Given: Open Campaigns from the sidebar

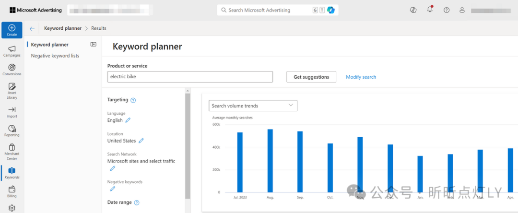Looking at the screenshot, I should tap(12, 51).
